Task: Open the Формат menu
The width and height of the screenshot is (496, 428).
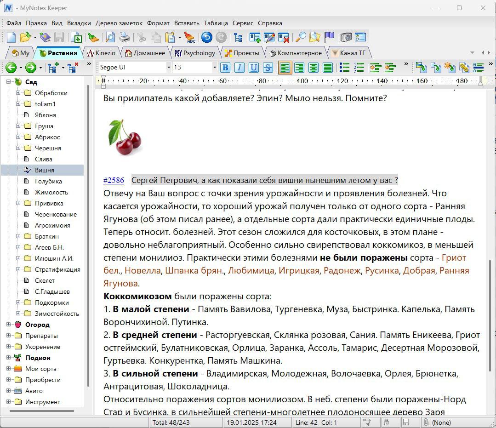Action: pyautogui.click(x=158, y=23)
